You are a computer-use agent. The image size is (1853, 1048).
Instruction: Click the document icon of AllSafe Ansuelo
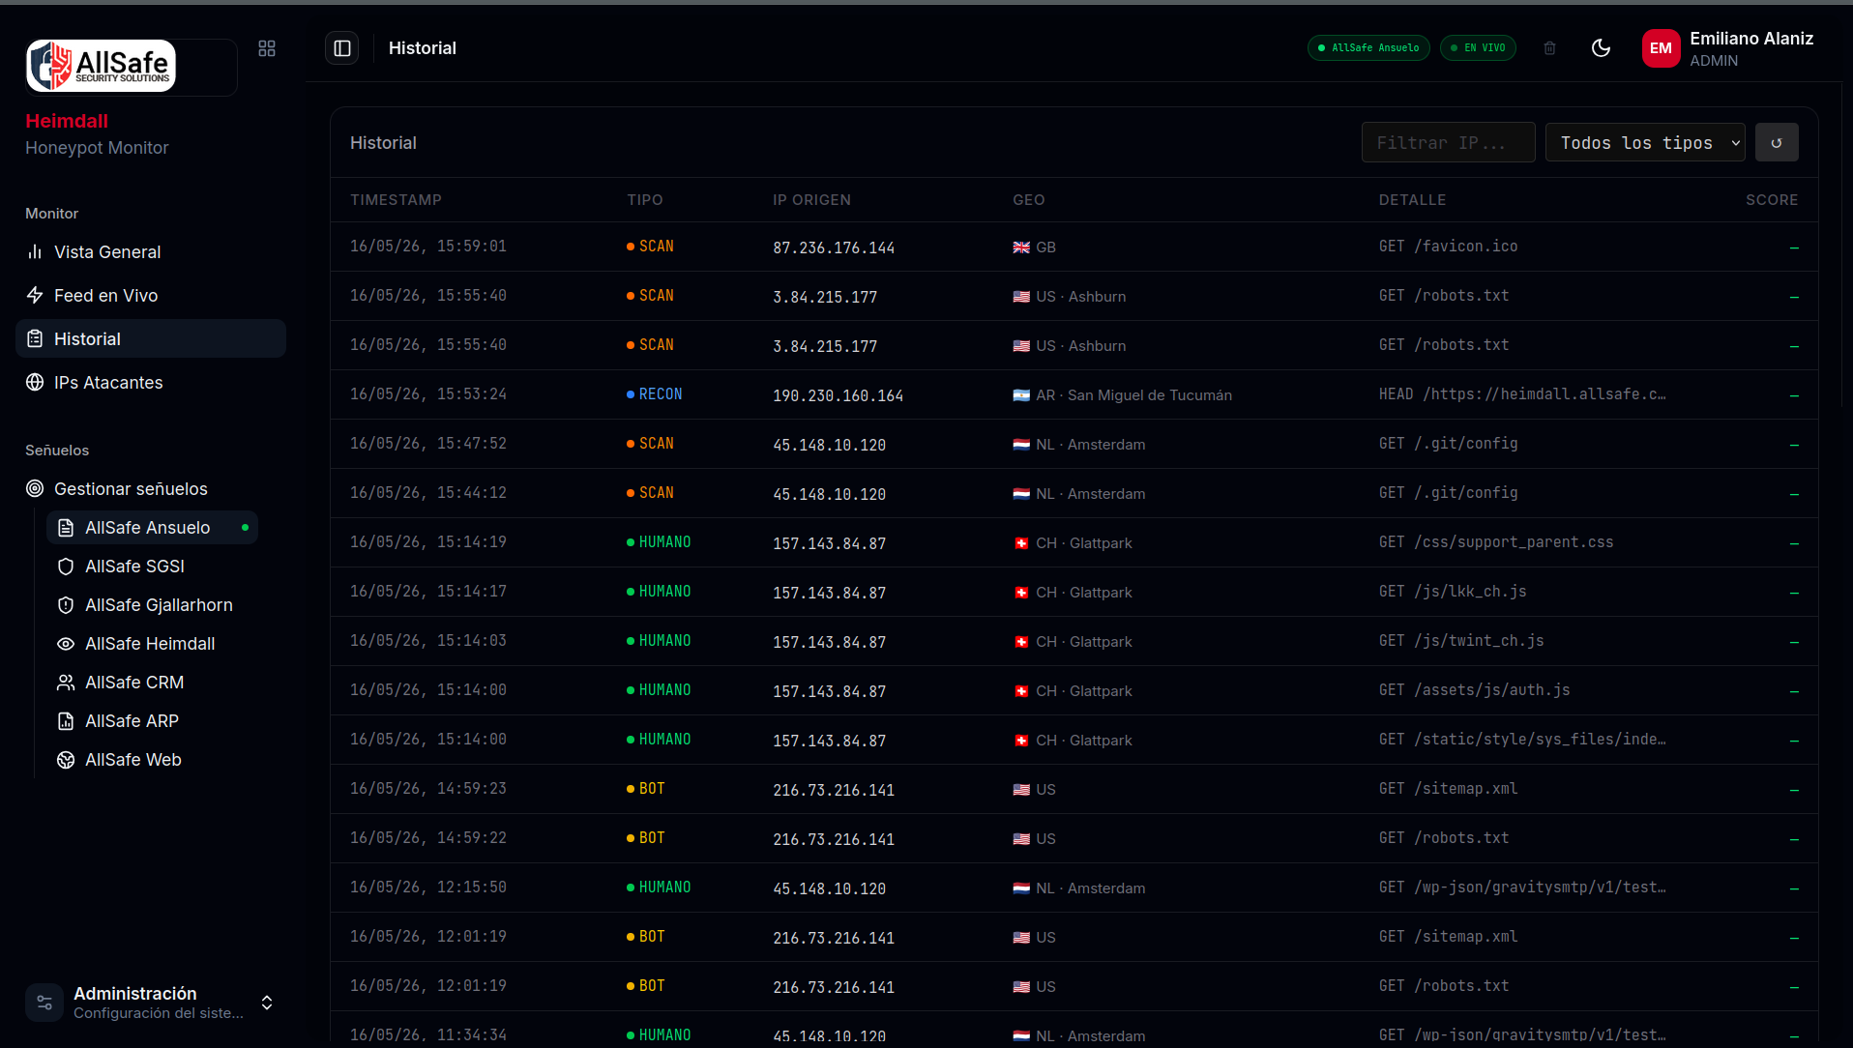[66, 528]
